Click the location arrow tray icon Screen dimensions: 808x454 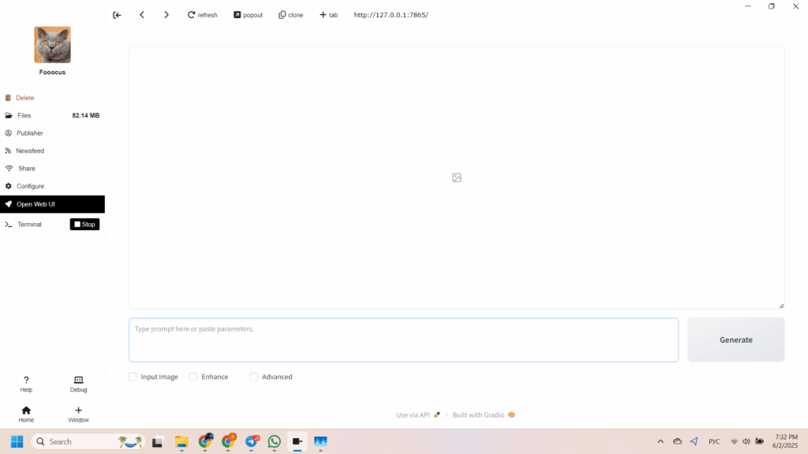[694, 441]
